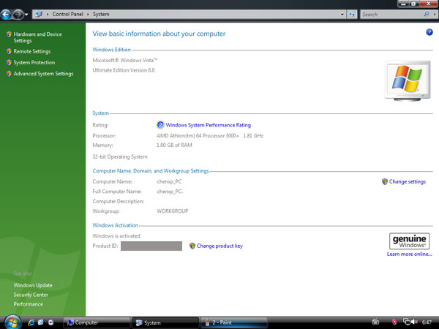Viewport: 439px width, 329px height.
Task: Click the System breadcrumb in address bar
Action: [x=101, y=15]
